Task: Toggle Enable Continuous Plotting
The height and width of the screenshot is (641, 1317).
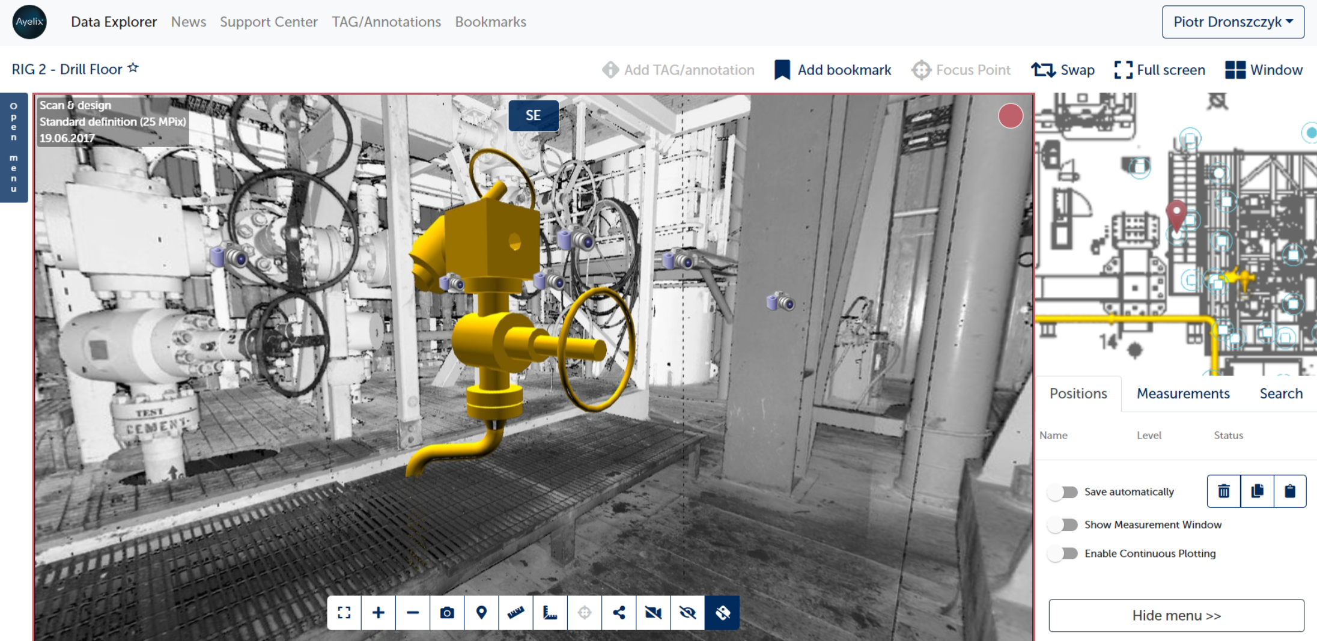Action: click(1063, 554)
